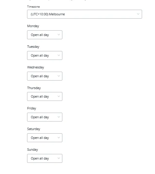Click the Timezone field label

(34, 7)
